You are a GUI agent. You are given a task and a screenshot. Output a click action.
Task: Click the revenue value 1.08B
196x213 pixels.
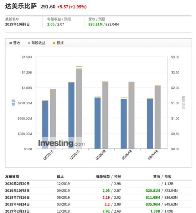(155, 211)
